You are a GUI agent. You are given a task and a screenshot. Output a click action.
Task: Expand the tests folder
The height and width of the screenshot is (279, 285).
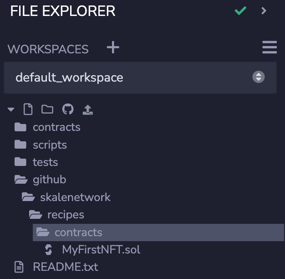tap(45, 162)
